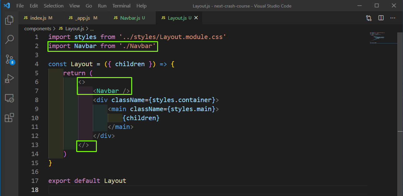
Task: Open the Terminal menu
Action: click(121, 6)
